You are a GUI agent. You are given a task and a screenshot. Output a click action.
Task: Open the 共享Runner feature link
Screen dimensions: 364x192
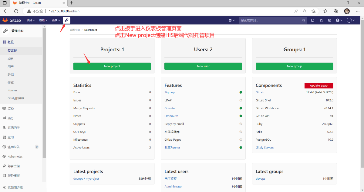point(172,148)
